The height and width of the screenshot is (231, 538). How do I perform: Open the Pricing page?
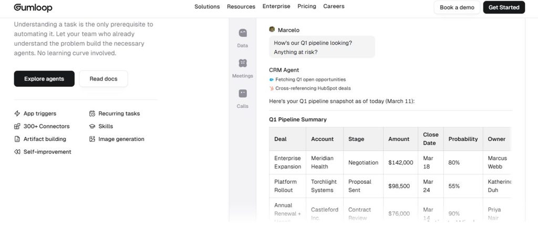[x=307, y=6]
